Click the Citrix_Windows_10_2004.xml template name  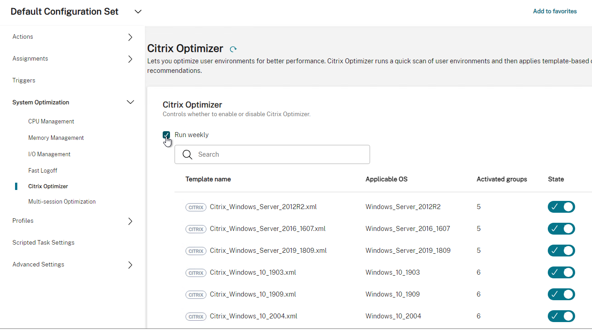tap(253, 316)
